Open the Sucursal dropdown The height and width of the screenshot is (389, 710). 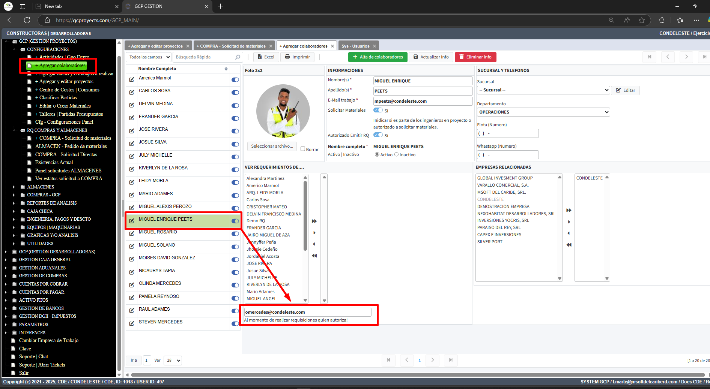pos(543,90)
